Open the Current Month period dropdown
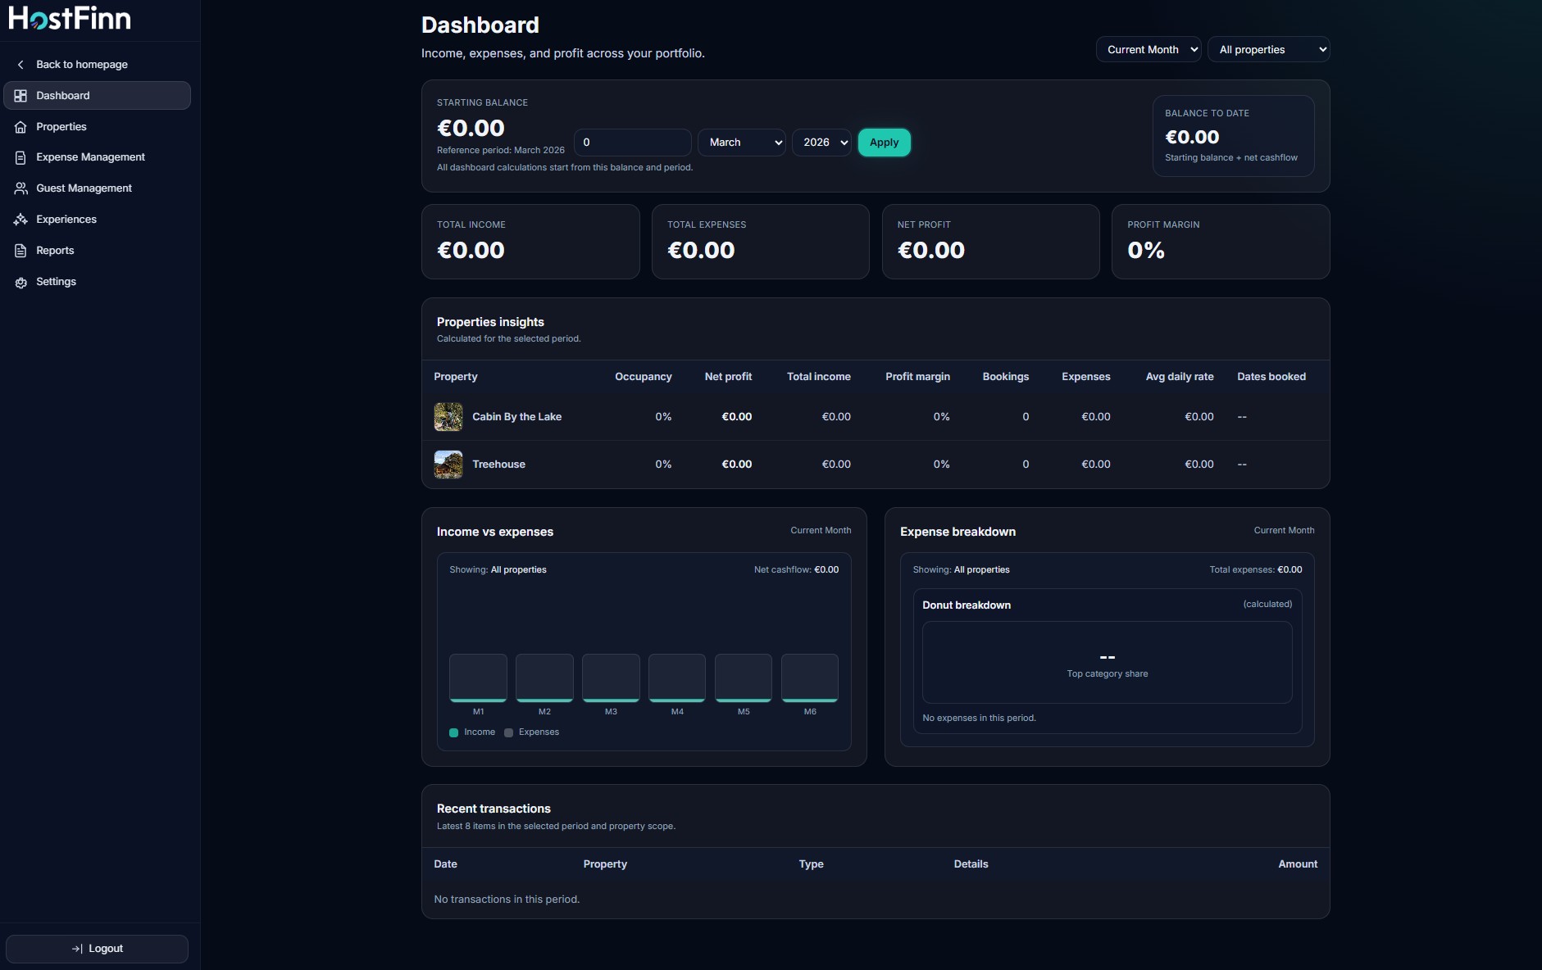 pyautogui.click(x=1148, y=49)
